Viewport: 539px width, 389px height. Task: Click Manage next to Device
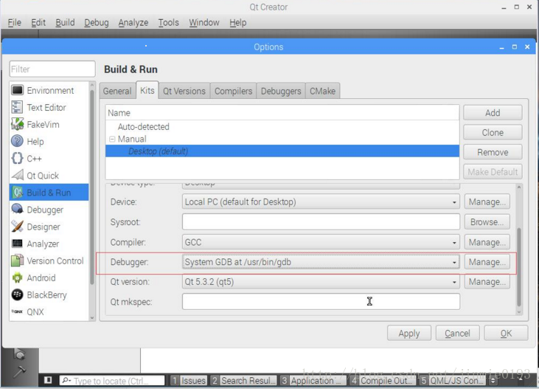[487, 202]
